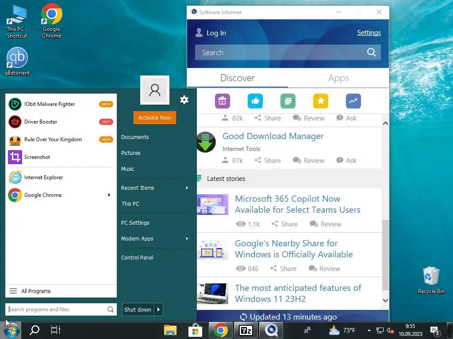Screen dimensions: 453x339
Task: Click blue thumbs-up icon in Software Informer
Action: [255, 101]
